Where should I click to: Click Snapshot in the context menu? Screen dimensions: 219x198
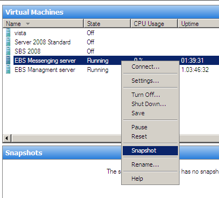click(x=150, y=150)
